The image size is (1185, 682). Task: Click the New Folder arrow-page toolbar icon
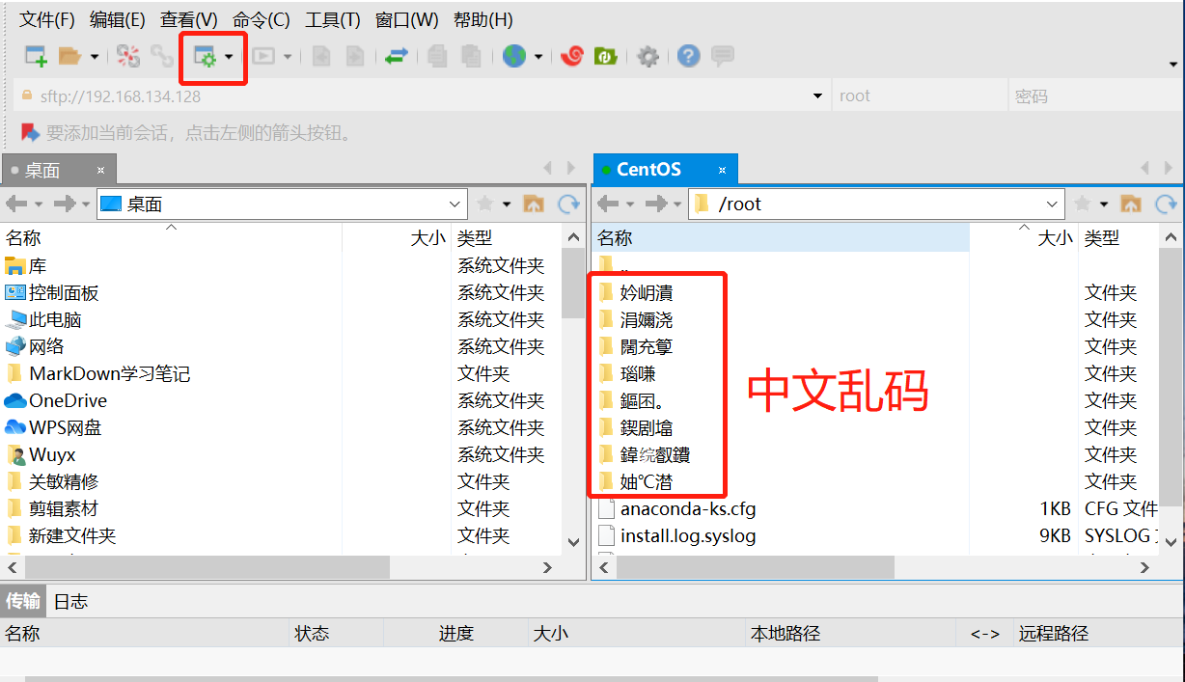[355, 56]
